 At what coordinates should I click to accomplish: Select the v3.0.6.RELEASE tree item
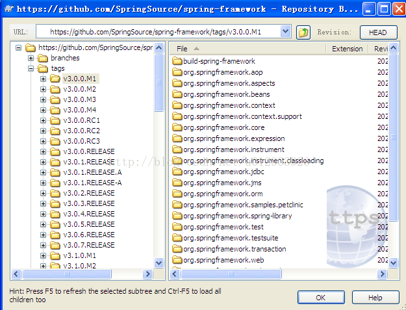[89, 235]
